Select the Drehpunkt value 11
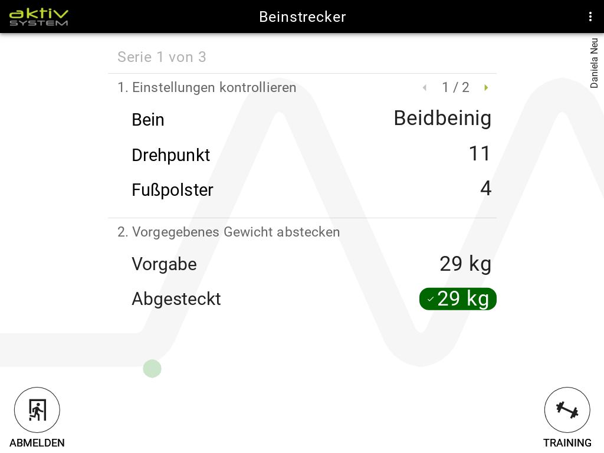The height and width of the screenshot is (453, 604). pos(480,154)
